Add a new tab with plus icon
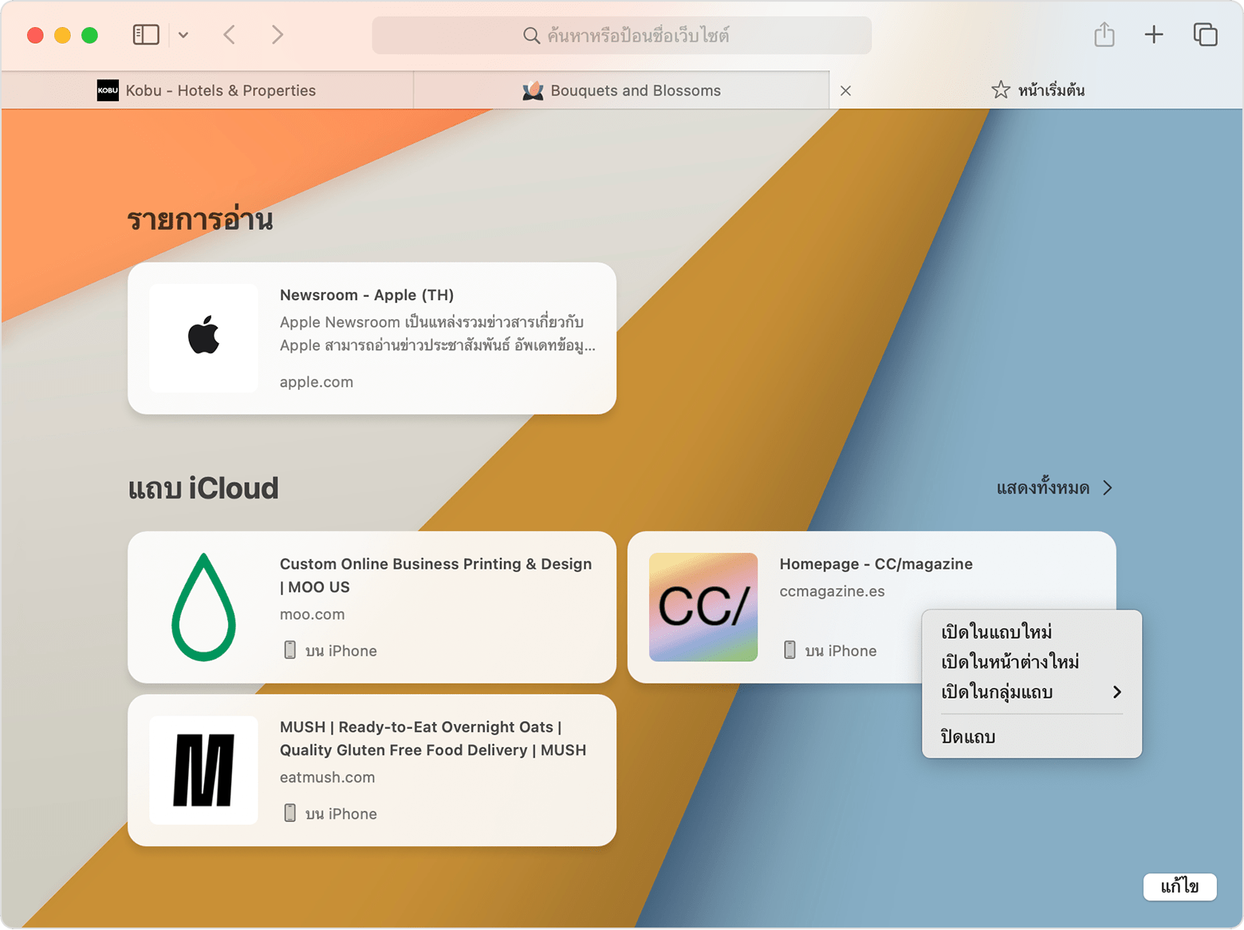The height and width of the screenshot is (930, 1244). [1154, 34]
